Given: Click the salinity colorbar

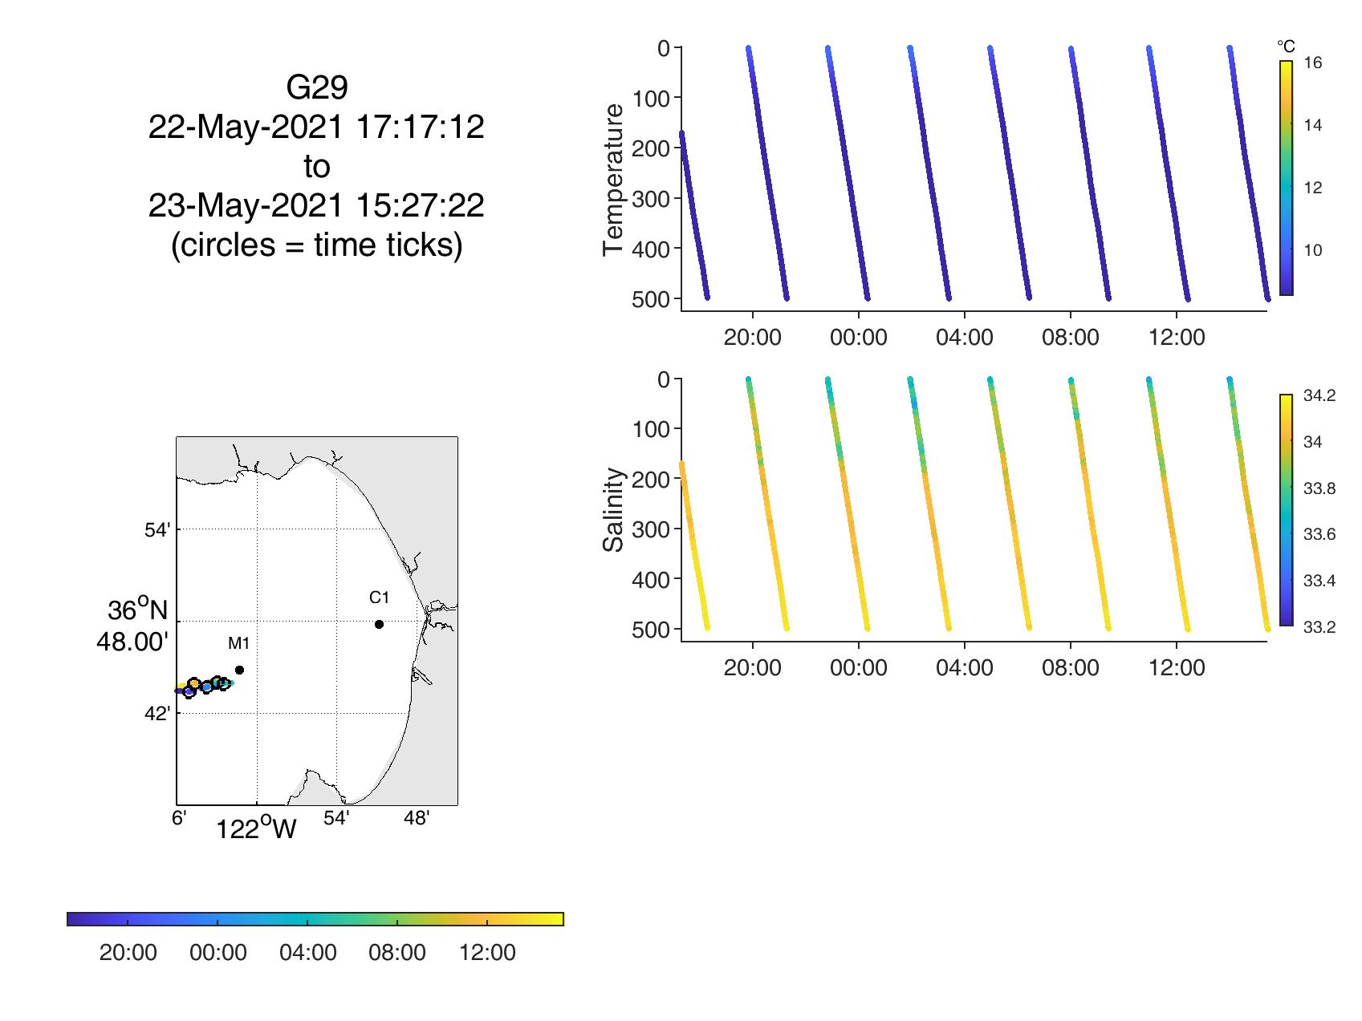Looking at the screenshot, I should coord(1286,509).
